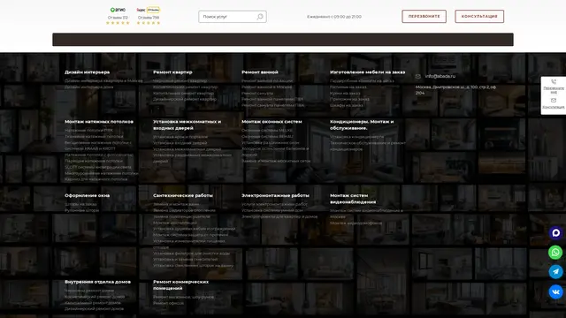Open the purple chat messenger icon
Image resolution: width=566 pixels, height=318 pixels.
pos(555,232)
